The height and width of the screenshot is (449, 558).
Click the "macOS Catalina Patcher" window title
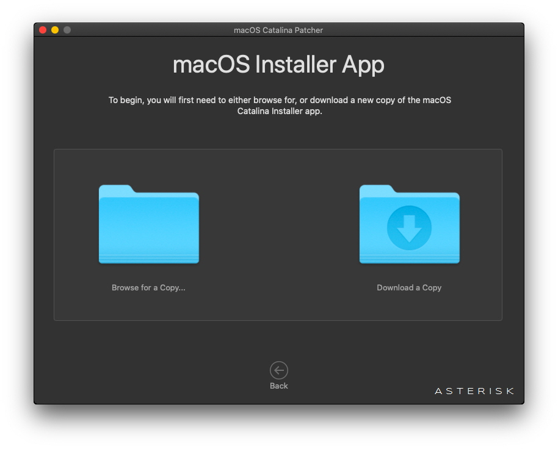click(x=278, y=31)
